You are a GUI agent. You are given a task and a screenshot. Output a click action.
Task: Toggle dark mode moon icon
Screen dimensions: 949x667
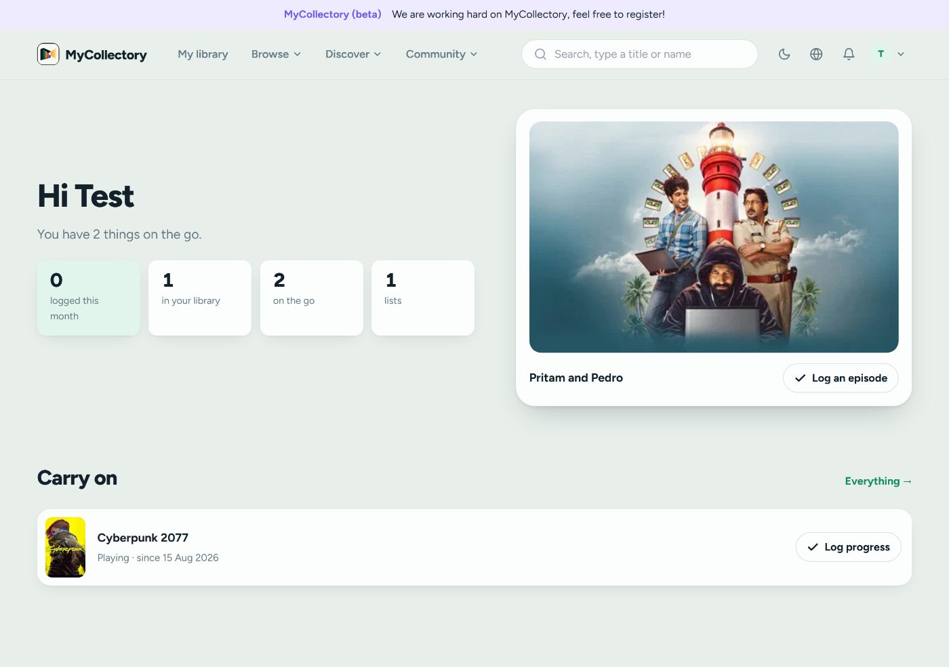click(x=784, y=54)
